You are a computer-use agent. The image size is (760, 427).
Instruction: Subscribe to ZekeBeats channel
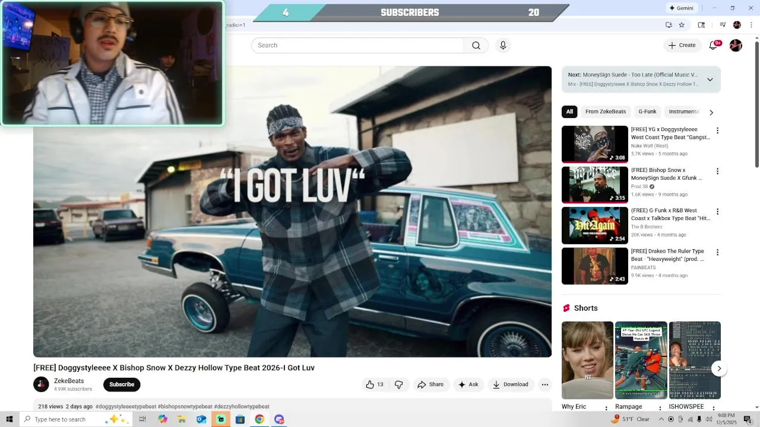click(122, 384)
